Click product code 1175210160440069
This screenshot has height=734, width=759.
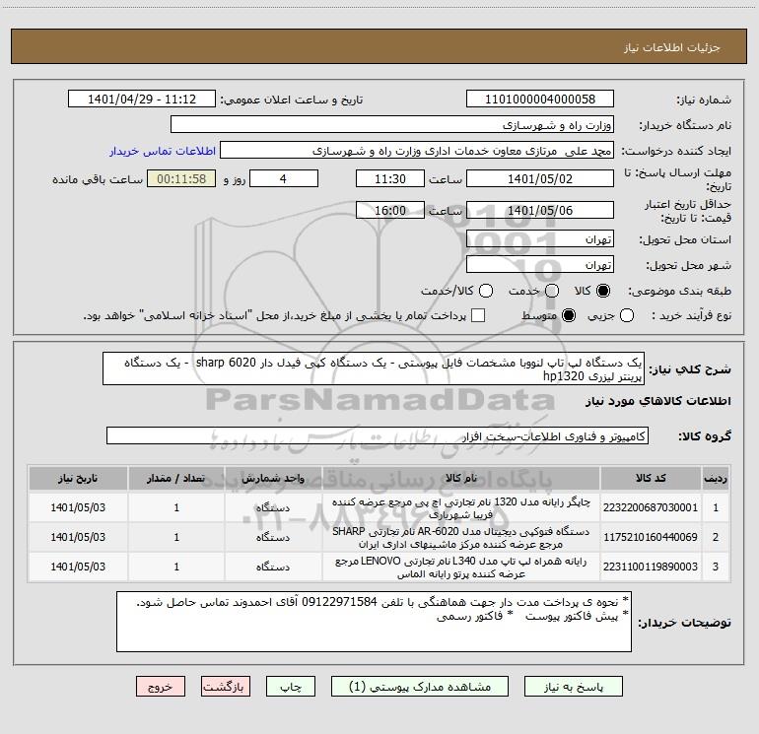tap(651, 537)
